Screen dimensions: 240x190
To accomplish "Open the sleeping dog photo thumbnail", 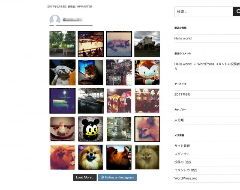I will [119, 44].
